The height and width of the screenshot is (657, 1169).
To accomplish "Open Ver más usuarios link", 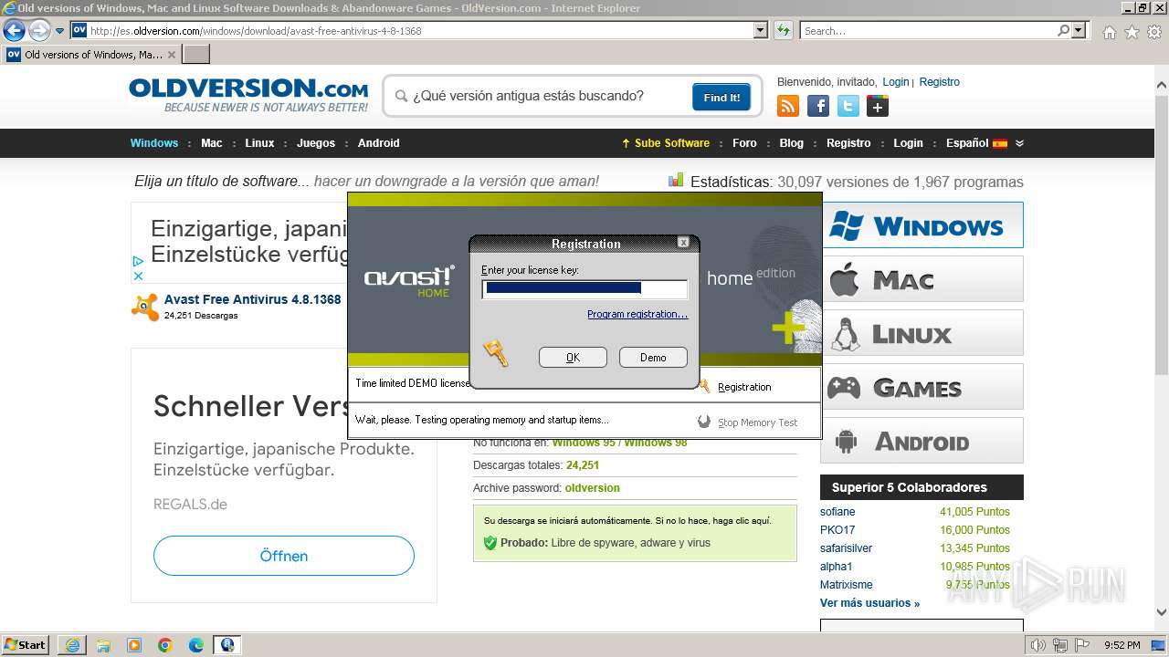I will tap(869, 603).
